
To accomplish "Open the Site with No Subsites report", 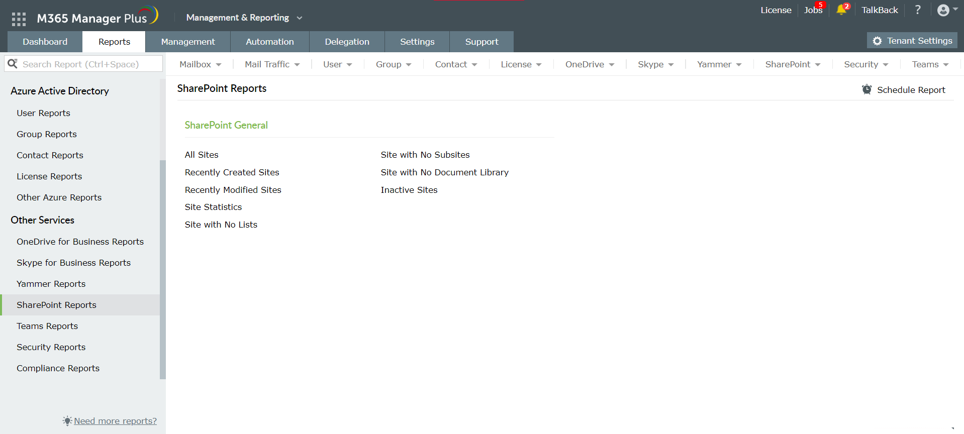I will 425,155.
